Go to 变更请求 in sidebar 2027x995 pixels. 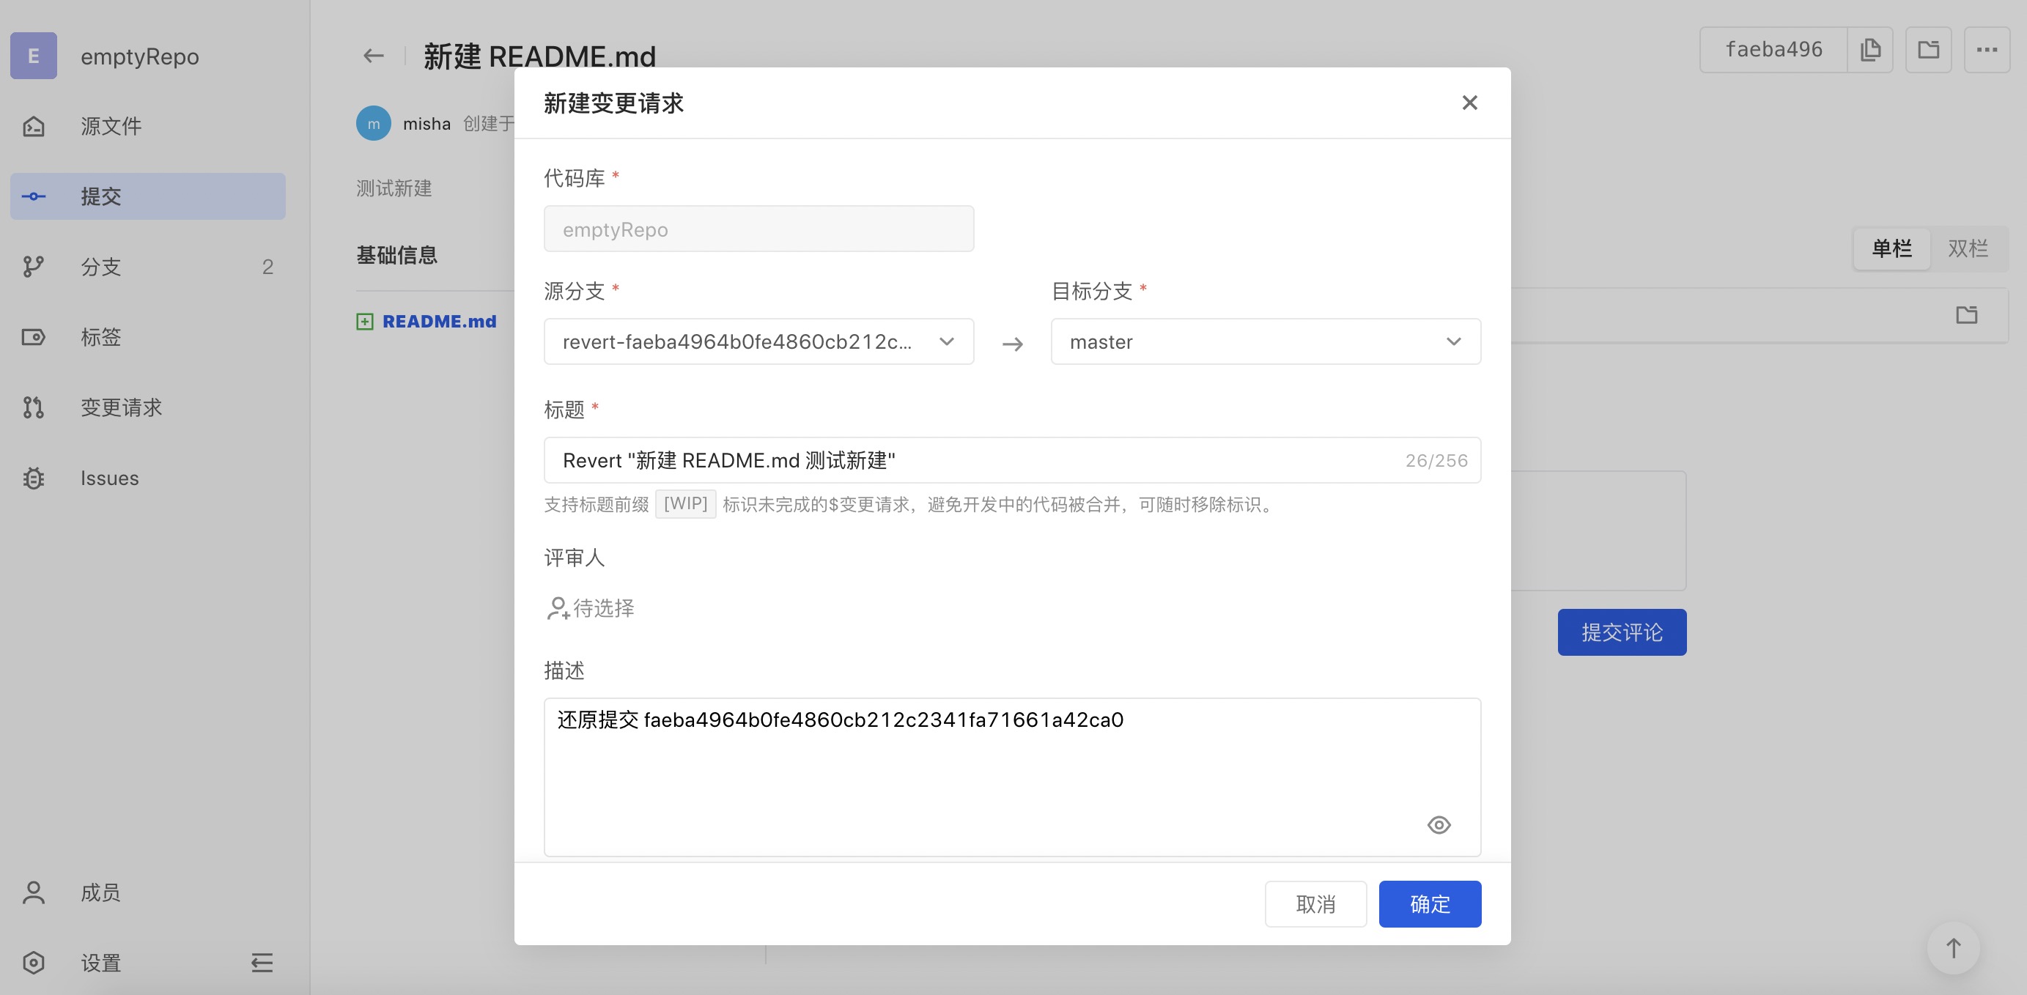click(120, 407)
